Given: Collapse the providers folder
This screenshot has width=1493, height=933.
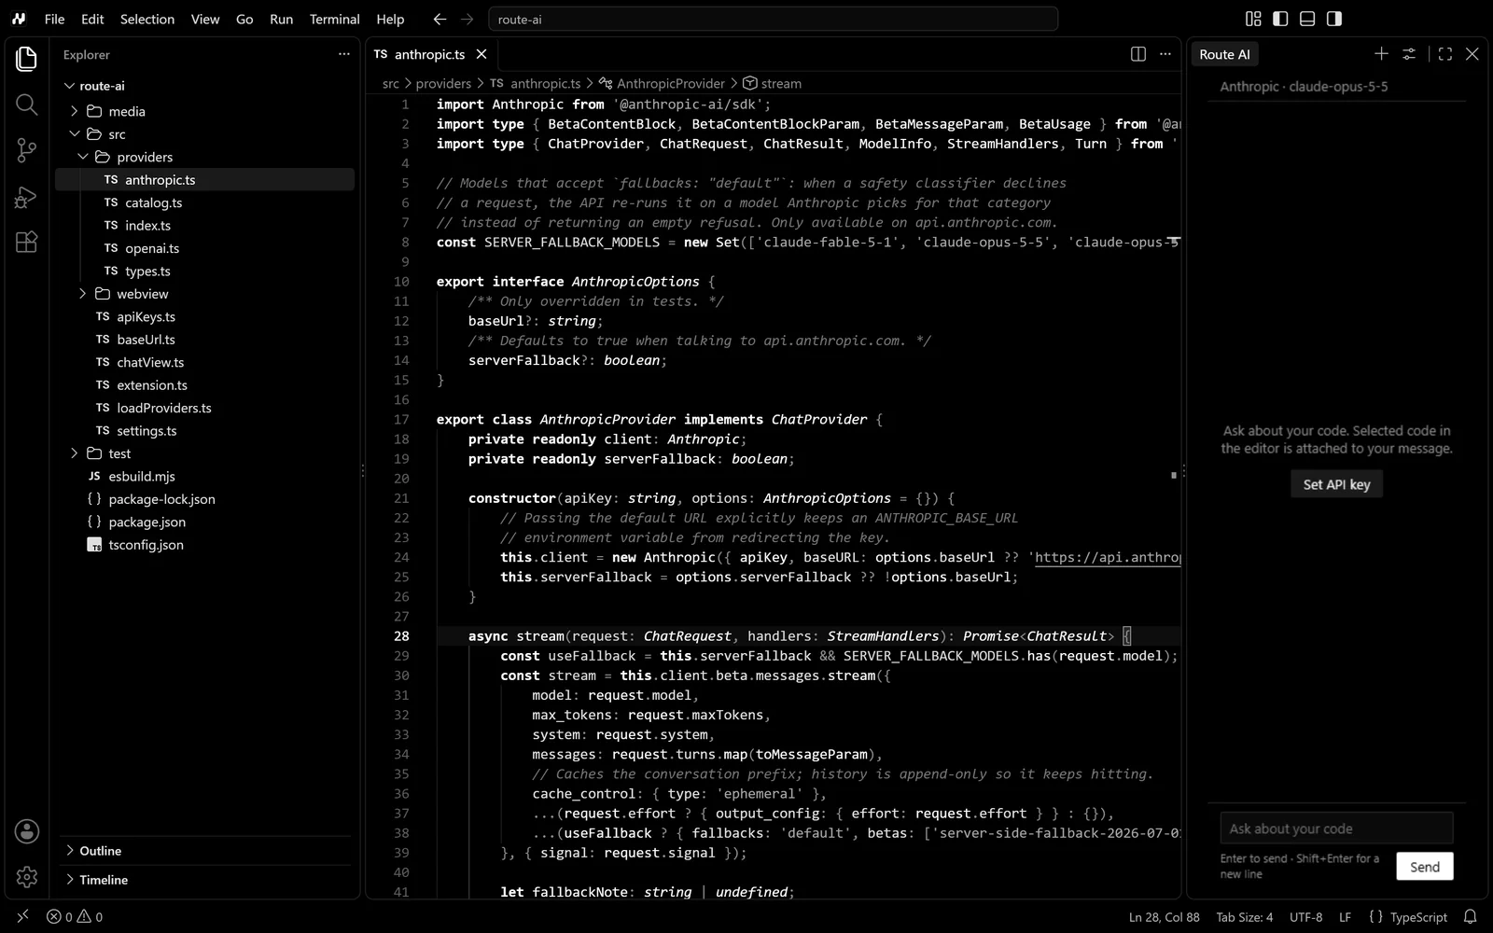Looking at the screenshot, I should click(x=83, y=157).
